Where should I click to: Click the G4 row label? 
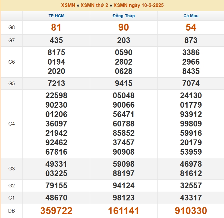click(x=12, y=124)
